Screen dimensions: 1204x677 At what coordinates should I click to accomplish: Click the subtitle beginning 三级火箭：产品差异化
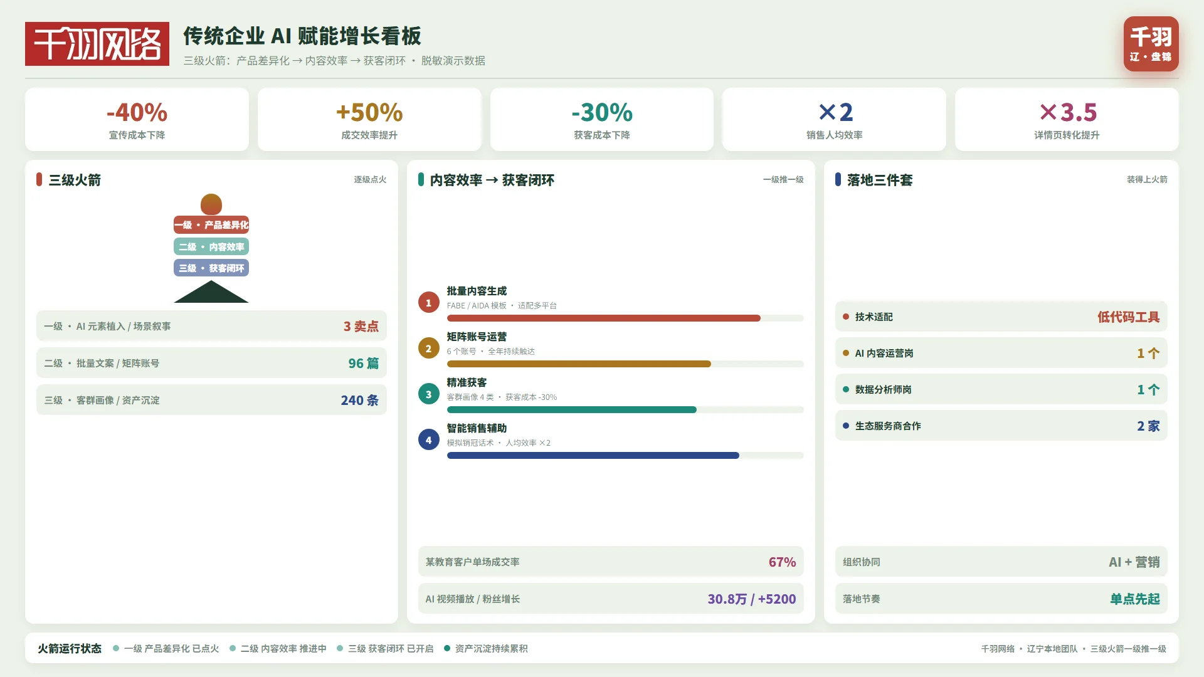(334, 61)
